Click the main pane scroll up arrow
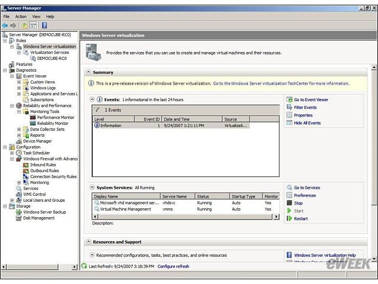The width and height of the screenshot is (378, 284). point(374,67)
